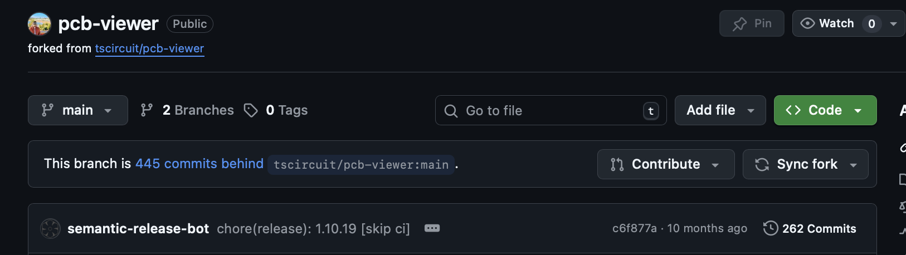Open the 262 Commits history link
Image resolution: width=906 pixels, height=255 pixels.
pyautogui.click(x=819, y=228)
